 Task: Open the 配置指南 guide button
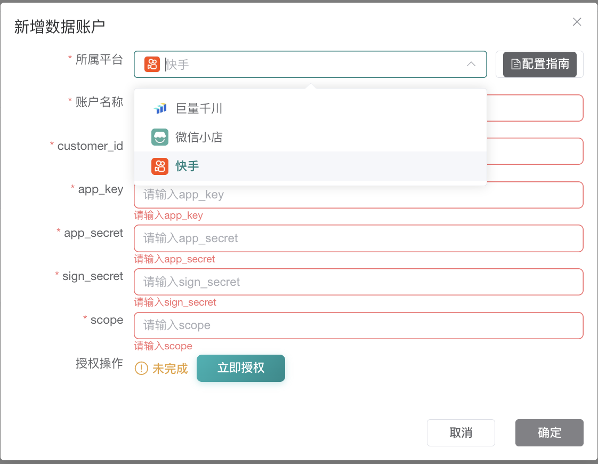pos(539,65)
